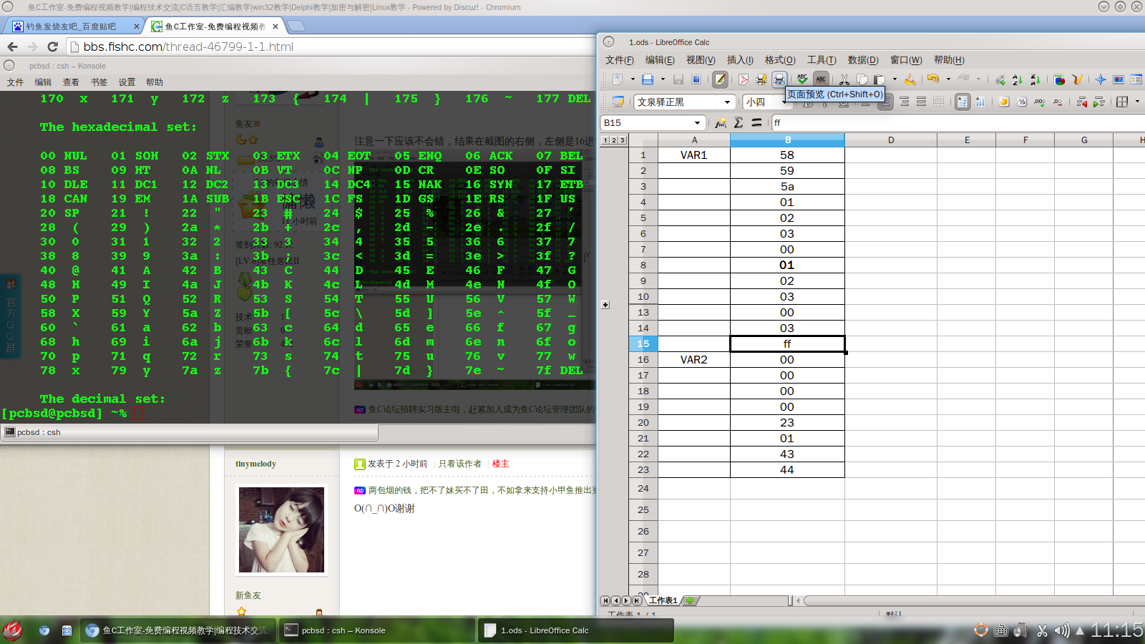Click outline level 3 button
Screen dimensions: 1145x644
(x=623, y=140)
